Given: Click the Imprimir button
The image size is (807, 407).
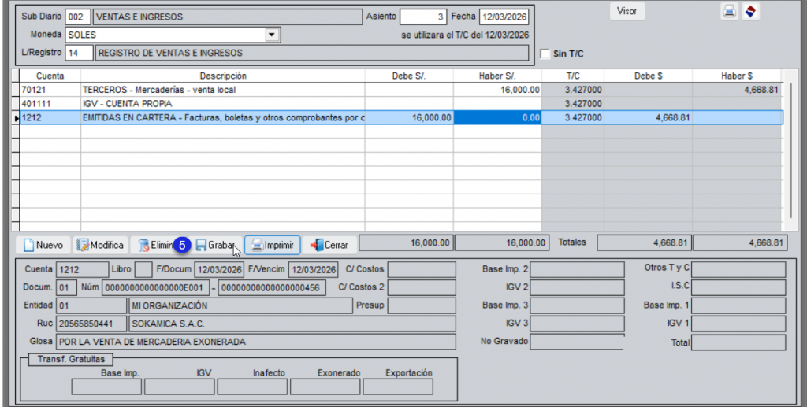Looking at the screenshot, I should [x=272, y=245].
